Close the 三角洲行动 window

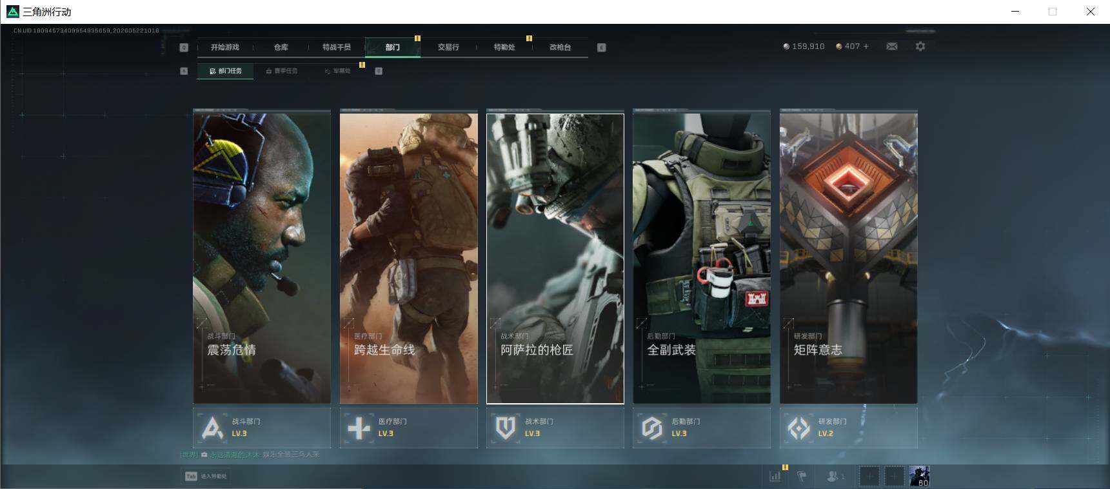1091,12
